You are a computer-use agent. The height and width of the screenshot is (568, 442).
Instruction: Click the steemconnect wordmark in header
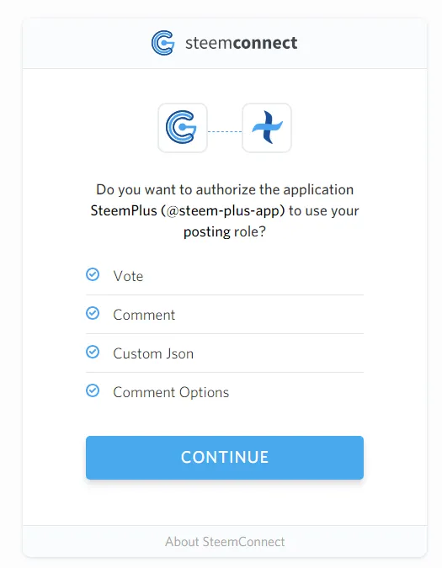242,43
